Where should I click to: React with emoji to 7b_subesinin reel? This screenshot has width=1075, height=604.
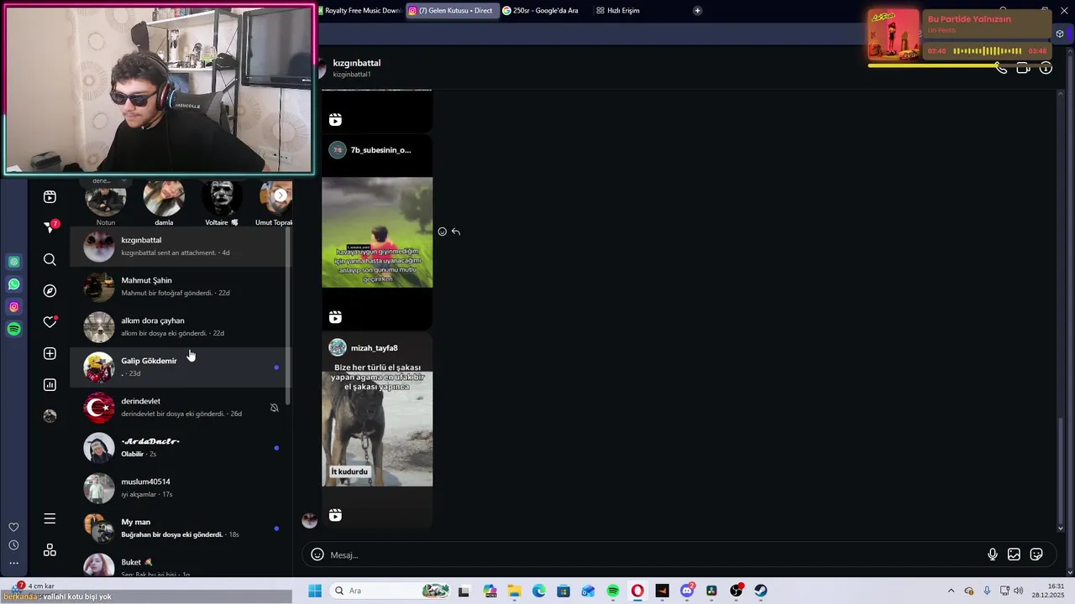pyautogui.click(x=442, y=232)
